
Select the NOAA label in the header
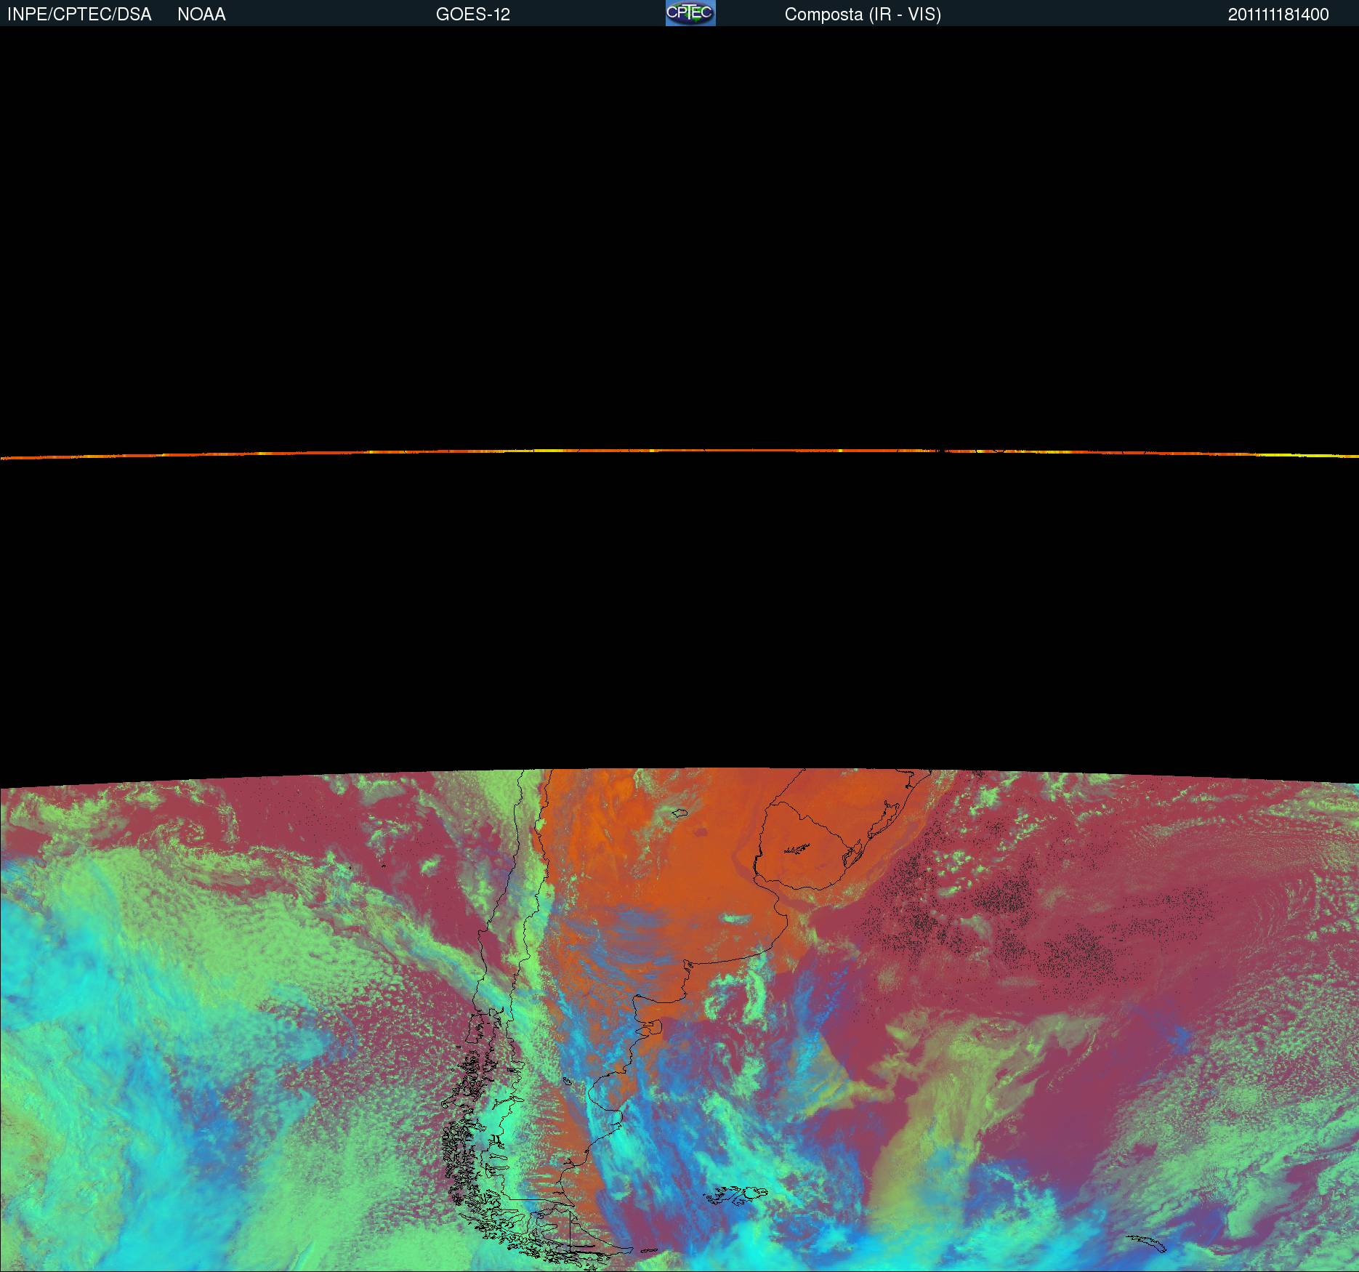tap(201, 15)
